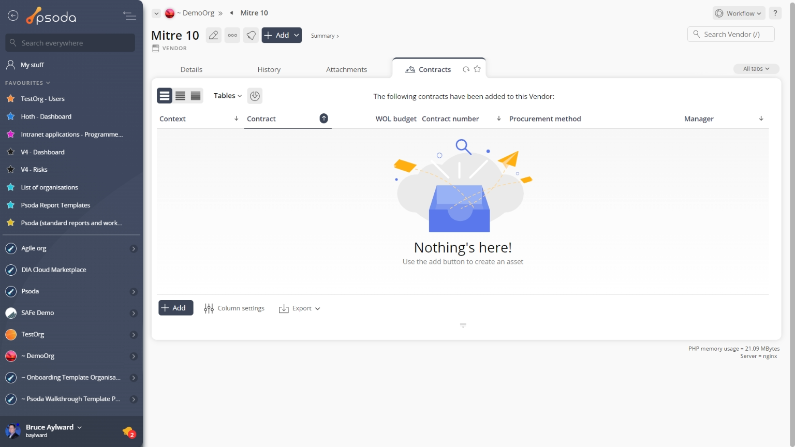Click the DemoOrg breadcrumb icon
The width and height of the screenshot is (795, 447).
click(x=170, y=13)
